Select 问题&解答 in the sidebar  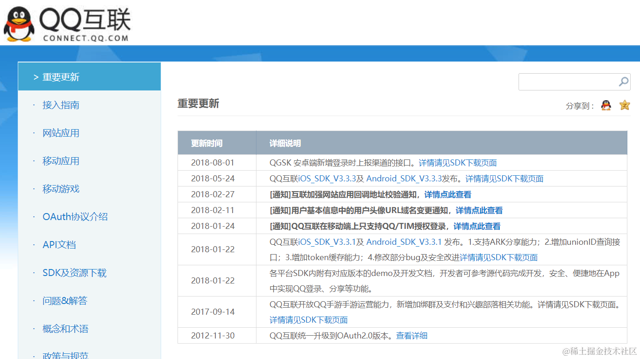65,301
